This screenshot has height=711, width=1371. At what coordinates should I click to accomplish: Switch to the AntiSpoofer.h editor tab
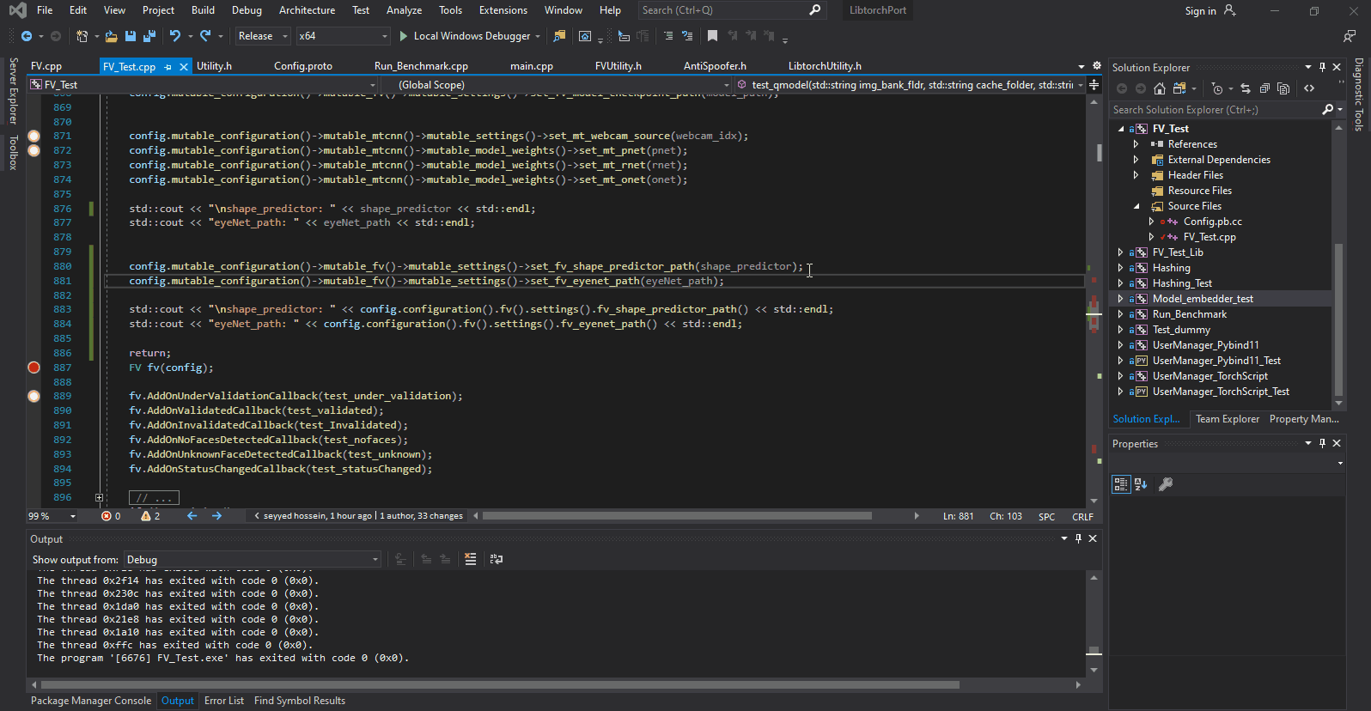tap(715, 66)
